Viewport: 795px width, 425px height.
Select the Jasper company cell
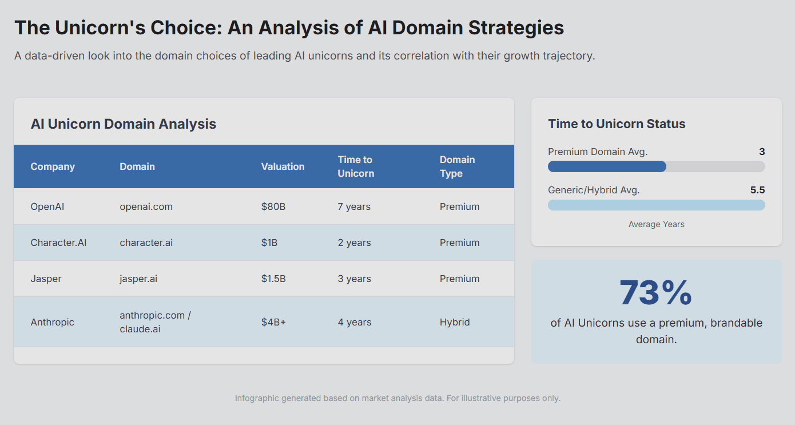click(46, 279)
